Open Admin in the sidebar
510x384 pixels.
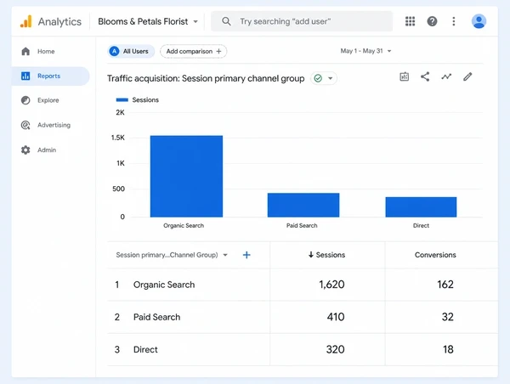point(50,150)
